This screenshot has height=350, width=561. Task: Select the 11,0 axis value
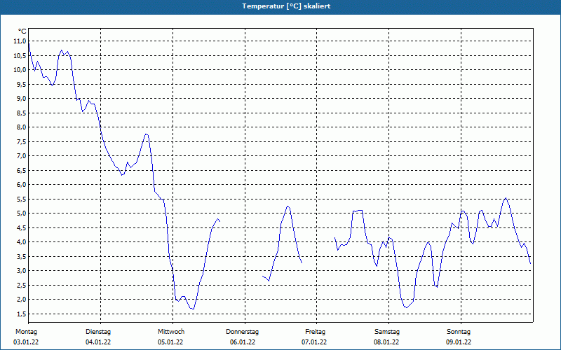(x=20, y=41)
